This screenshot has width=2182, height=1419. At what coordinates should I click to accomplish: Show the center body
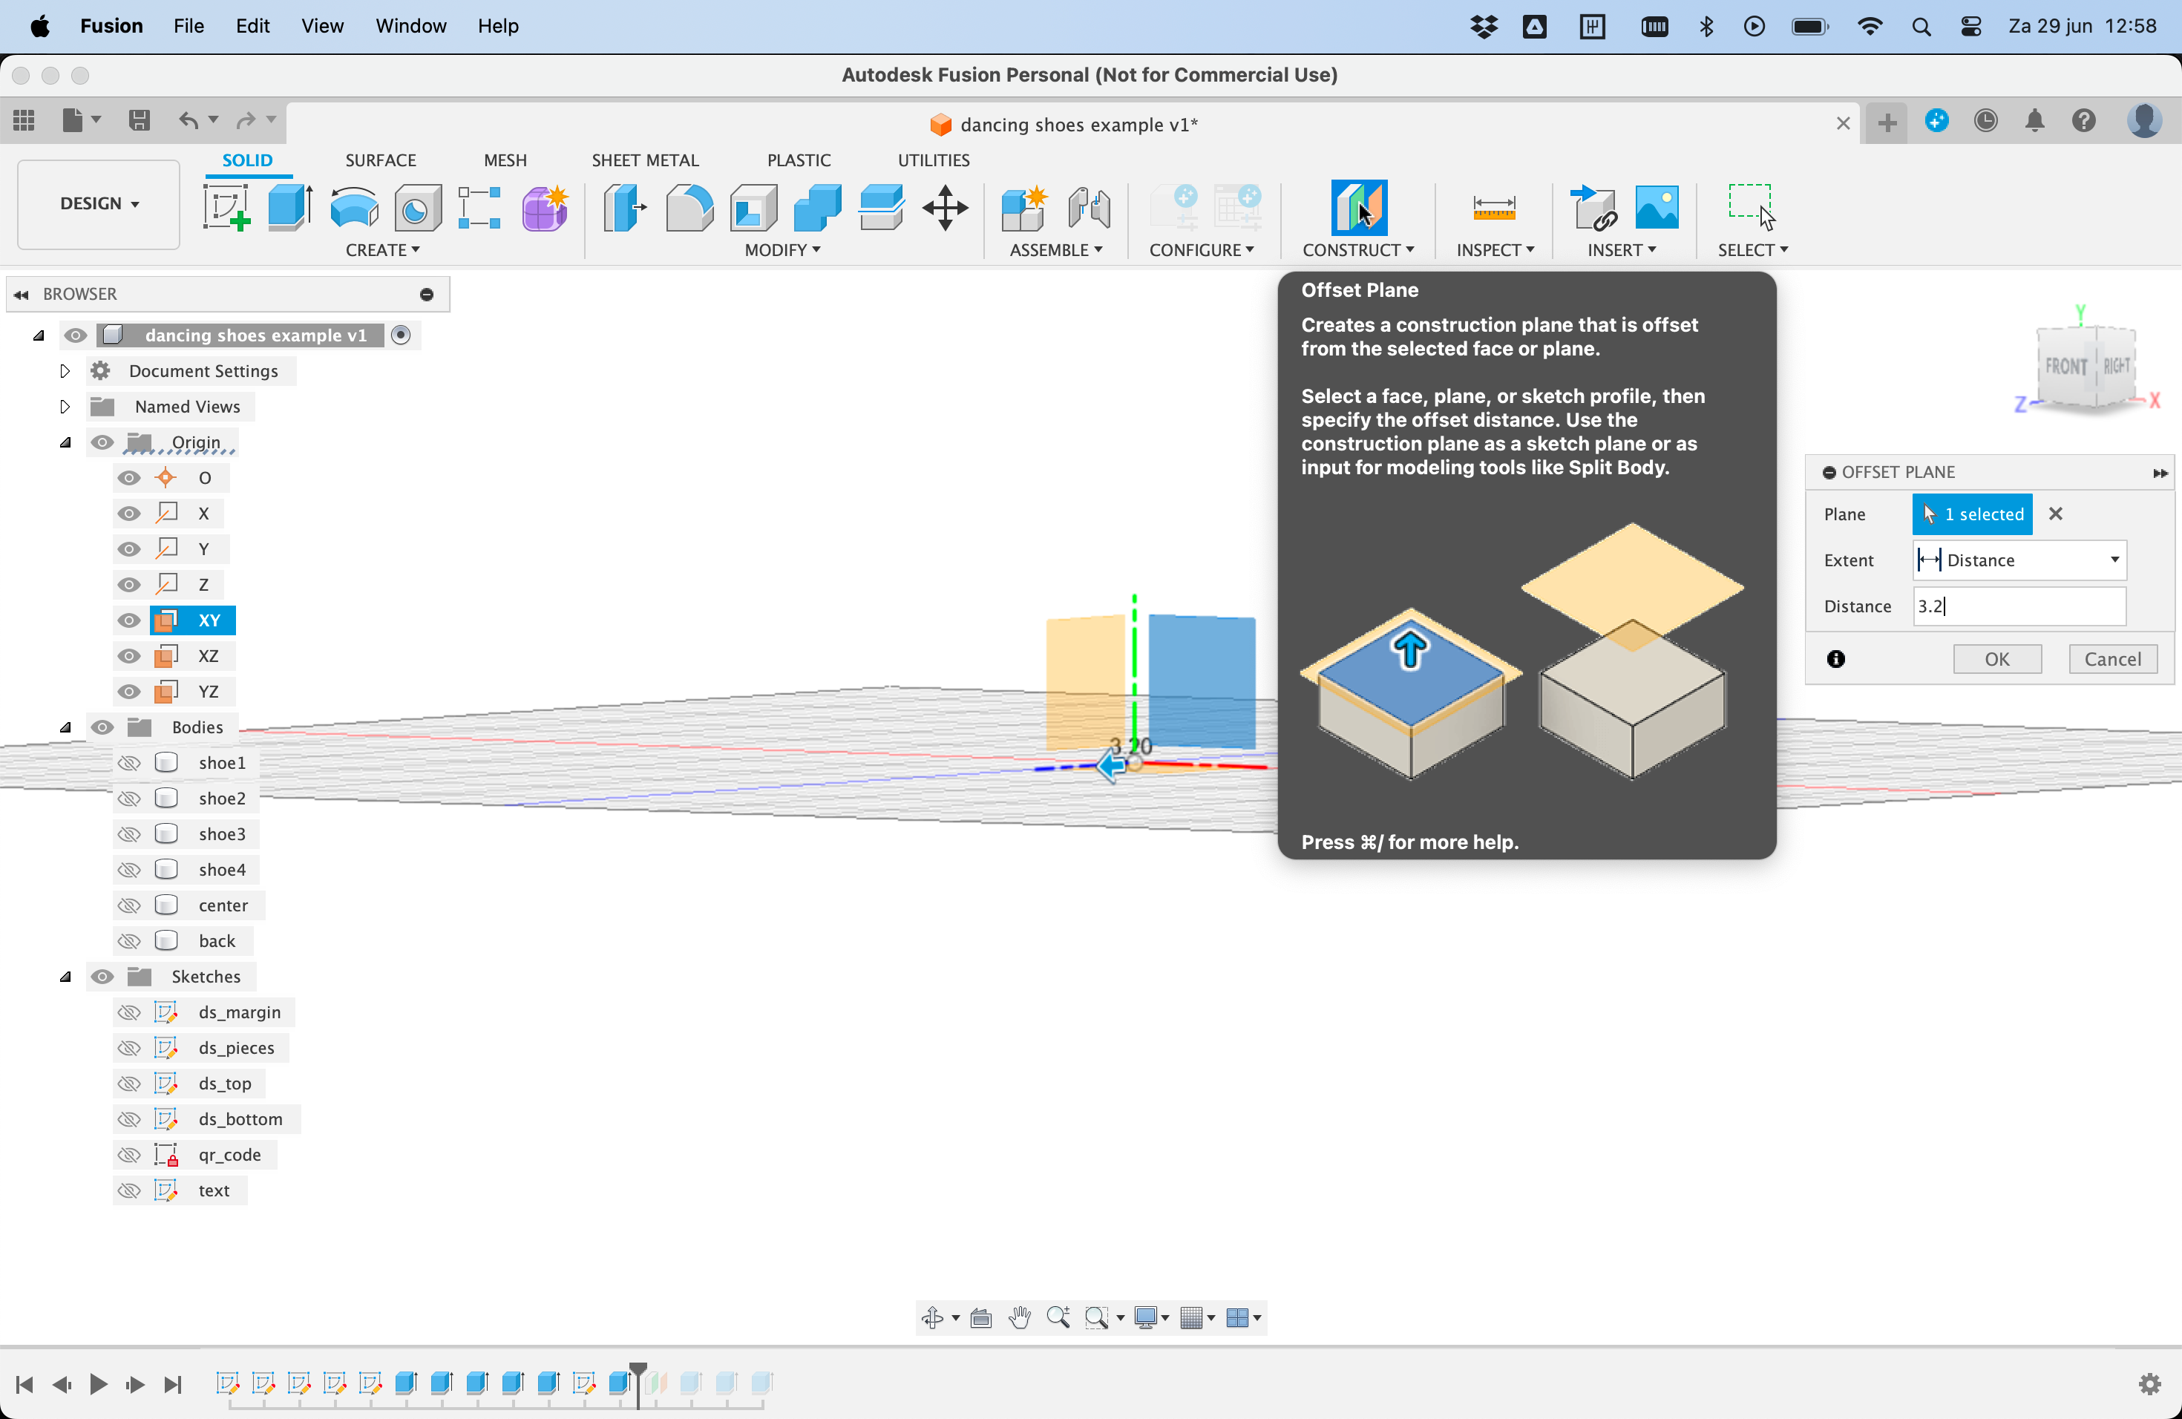coord(129,905)
